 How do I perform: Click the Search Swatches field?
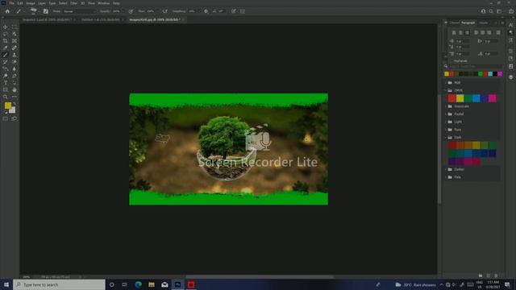click(475, 66)
